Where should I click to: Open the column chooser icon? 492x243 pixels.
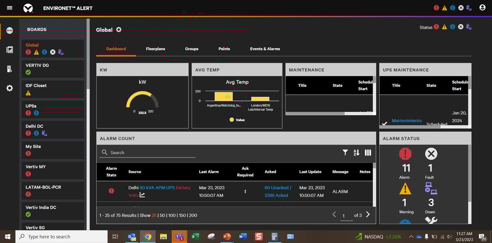pyautogui.click(x=368, y=152)
